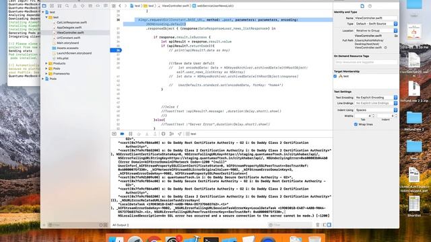The height and width of the screenshot is (242, 431).
Task: Open the Test navigator diamond icon
Action: [x=82, y=6]
